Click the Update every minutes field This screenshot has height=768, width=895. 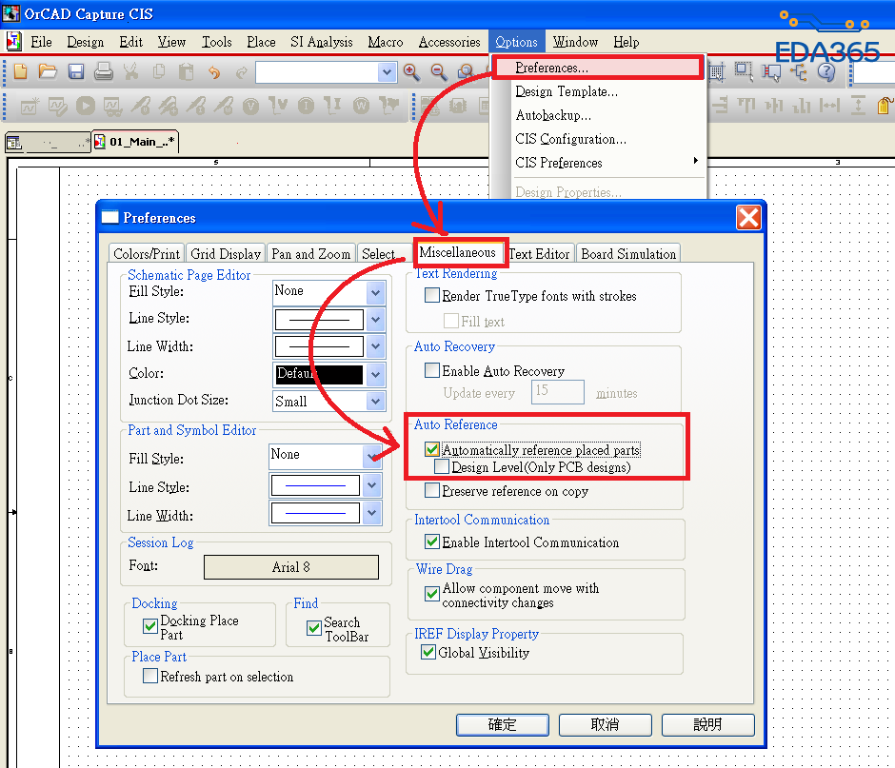tap(558, 392)
